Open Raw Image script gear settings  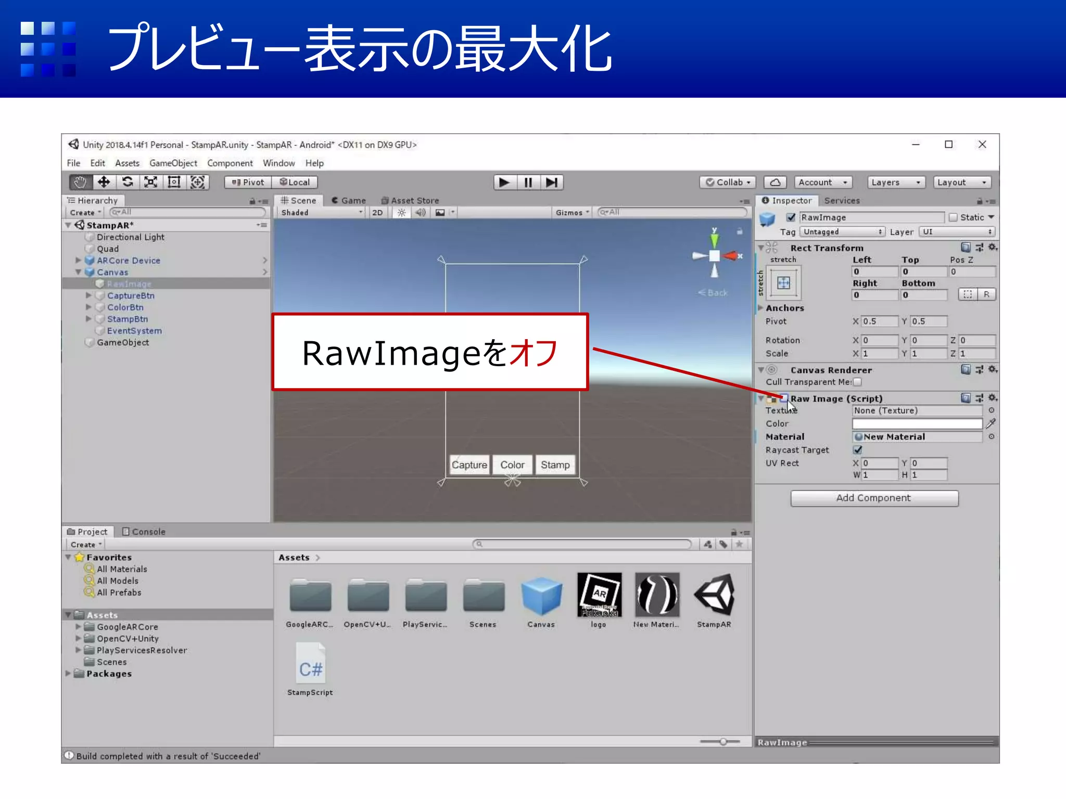[993, 398]
